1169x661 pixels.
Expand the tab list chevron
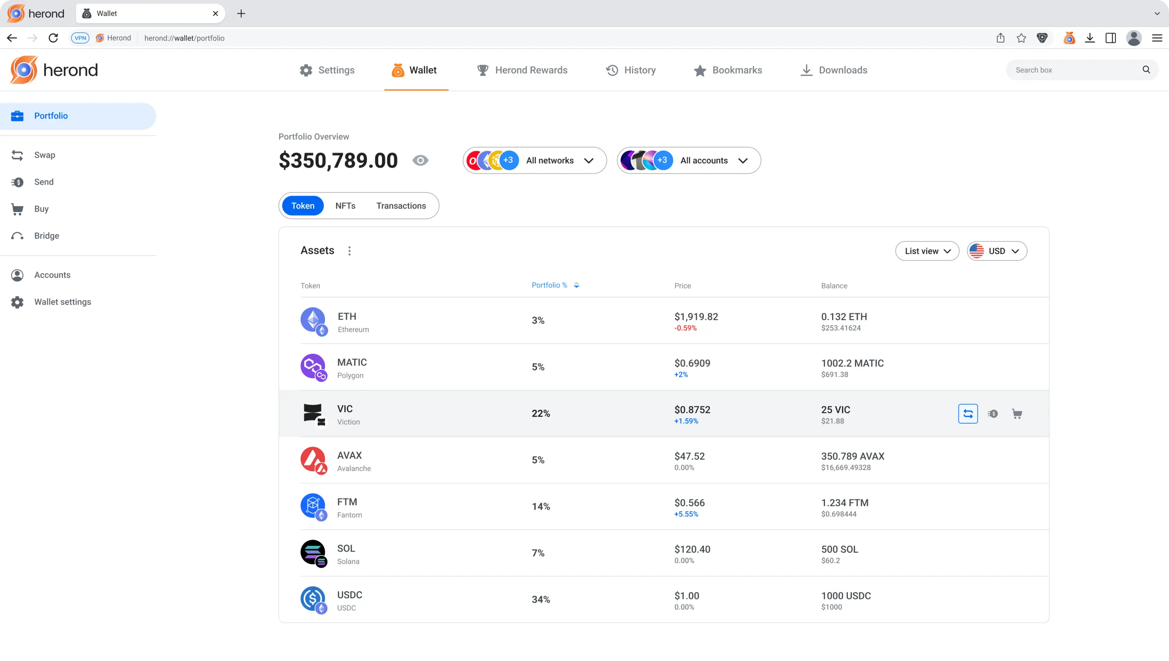tap(1157, 13)
